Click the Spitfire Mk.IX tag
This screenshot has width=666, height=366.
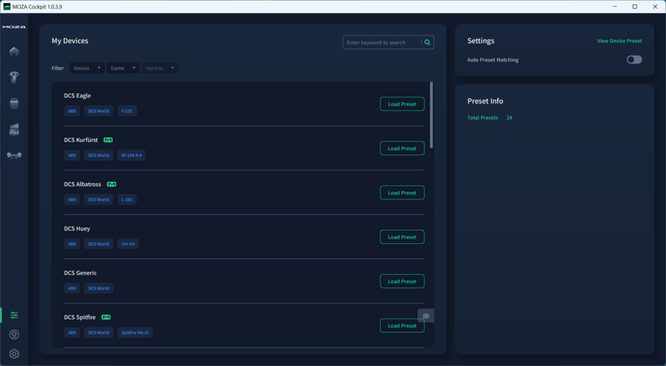pos(135,333)
